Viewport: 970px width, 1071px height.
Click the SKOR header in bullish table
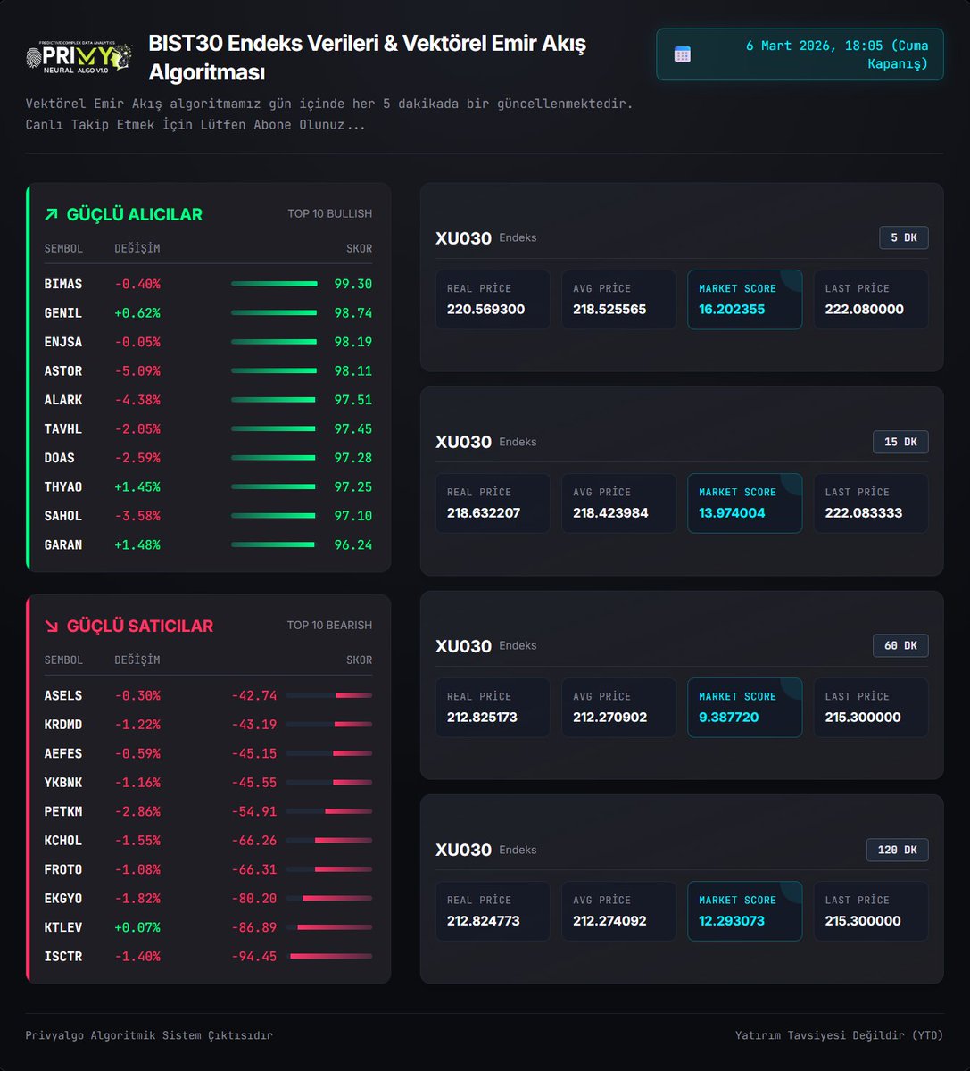359,248
